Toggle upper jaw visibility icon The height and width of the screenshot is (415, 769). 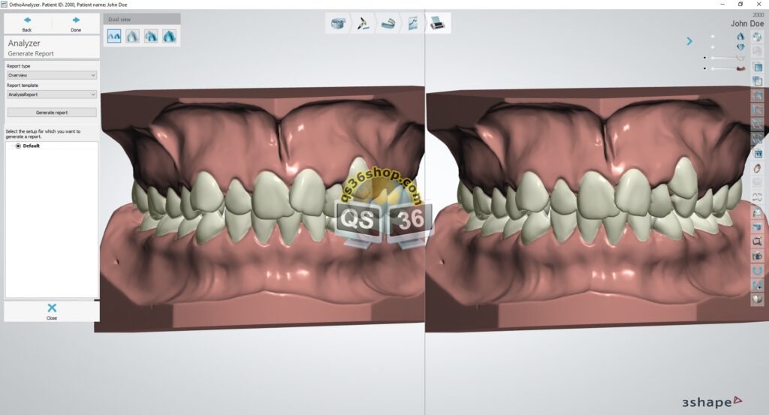tap(740, 35)
